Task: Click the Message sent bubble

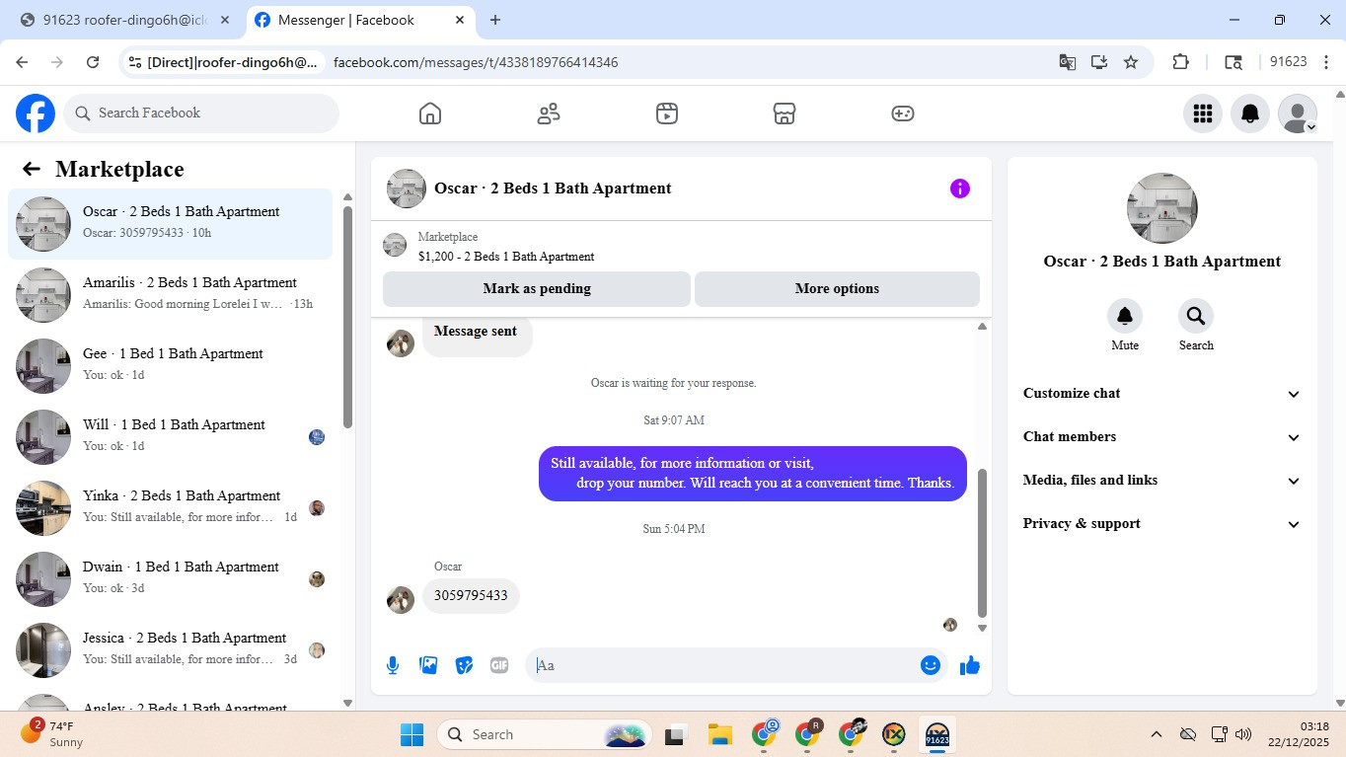Action: point(477,335)
